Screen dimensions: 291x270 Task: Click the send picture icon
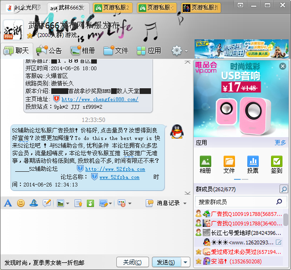point(60,203)
